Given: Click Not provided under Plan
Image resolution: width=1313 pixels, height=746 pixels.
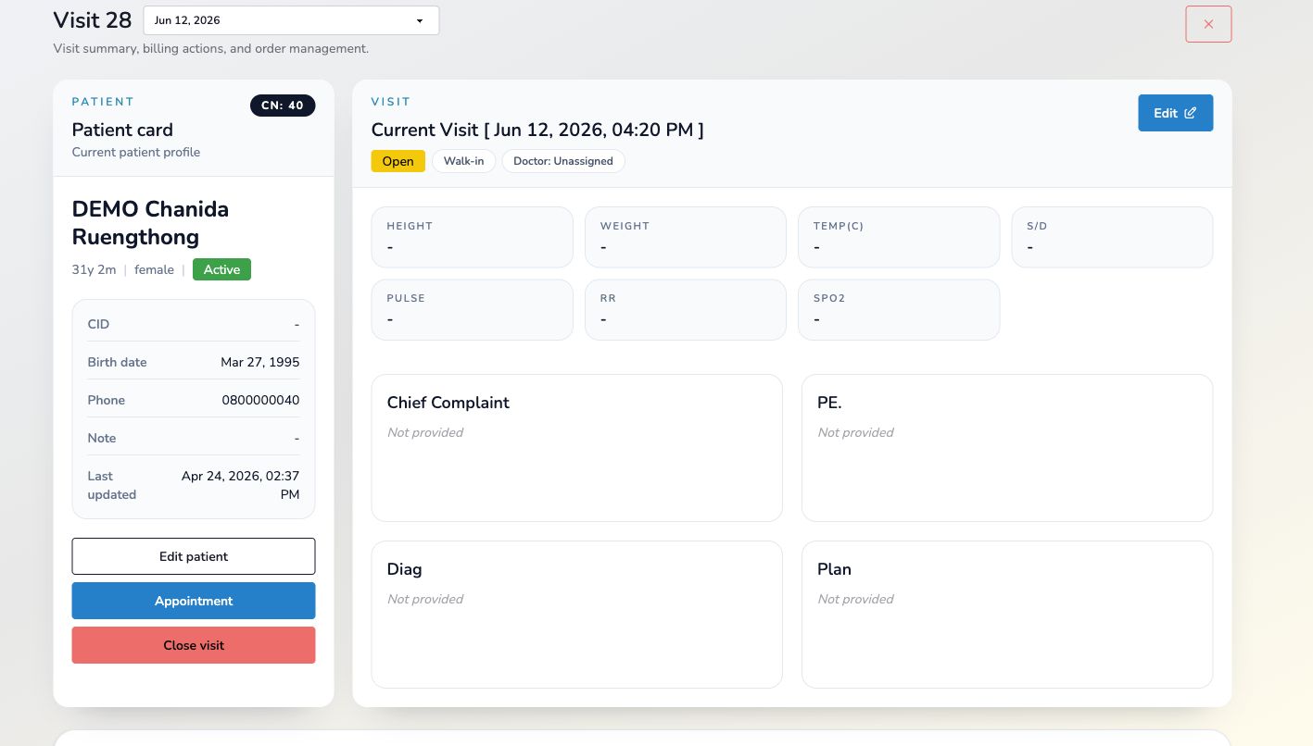Looking at the screenshot, I should tap(855, 599).
